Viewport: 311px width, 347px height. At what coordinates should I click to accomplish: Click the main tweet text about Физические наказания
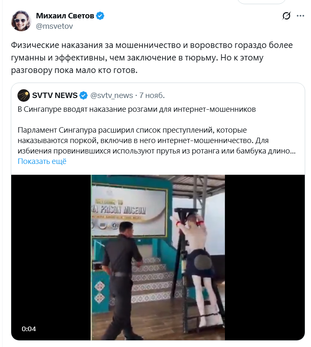(152, 58)
